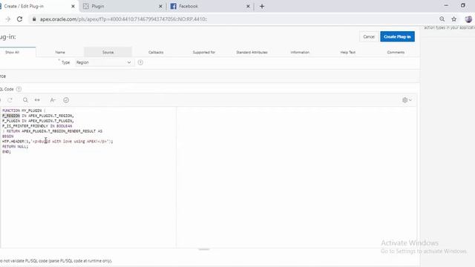This screenshot has width=475, height=267.
Task: Close the Create / Edit Plug-in tab
Action: tap(73, 7)
